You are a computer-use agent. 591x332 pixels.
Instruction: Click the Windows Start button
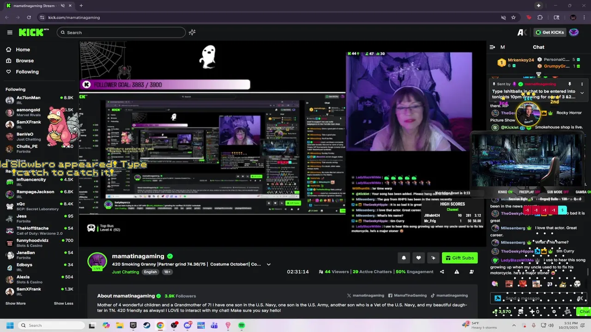pos(10,326)
